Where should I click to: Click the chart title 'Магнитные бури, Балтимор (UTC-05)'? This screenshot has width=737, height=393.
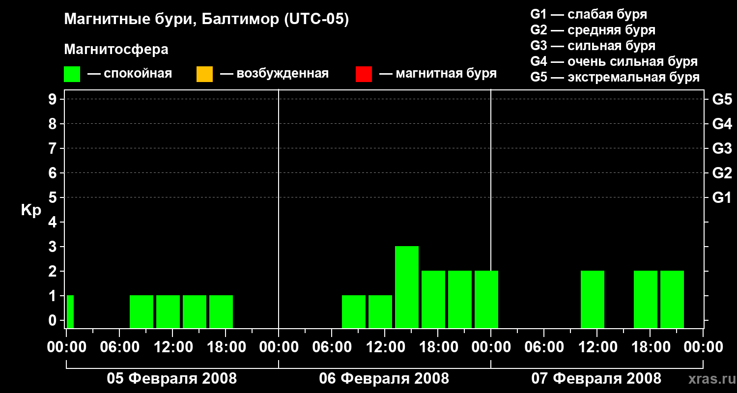point(206,20)
